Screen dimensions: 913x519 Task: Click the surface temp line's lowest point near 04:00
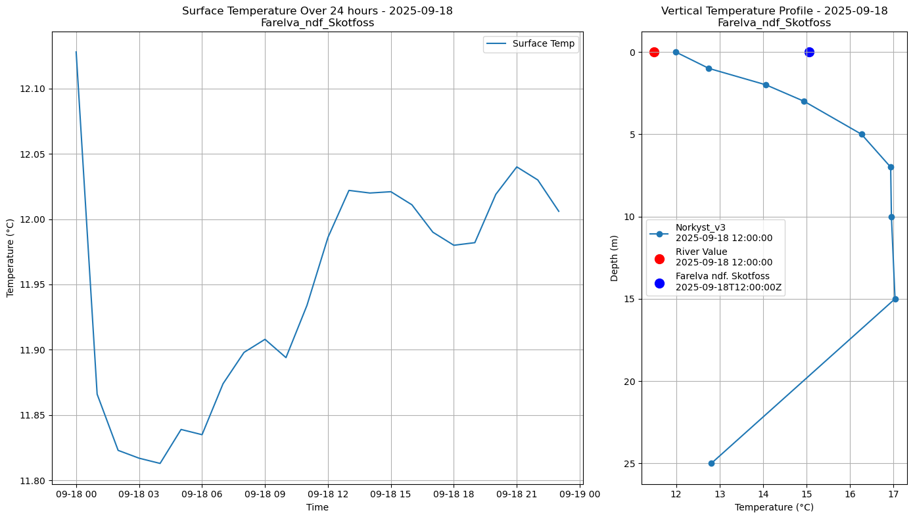coord(160,463)
